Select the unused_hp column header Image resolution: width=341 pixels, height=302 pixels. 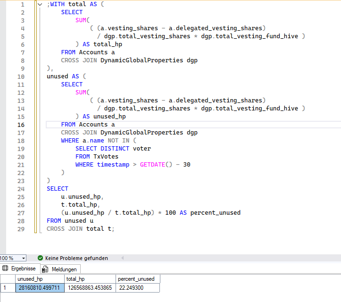tap(40, 279)
